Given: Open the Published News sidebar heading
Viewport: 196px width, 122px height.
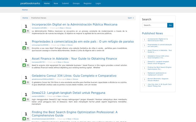Looking at the screenshot, I should [x=152, y=33].
